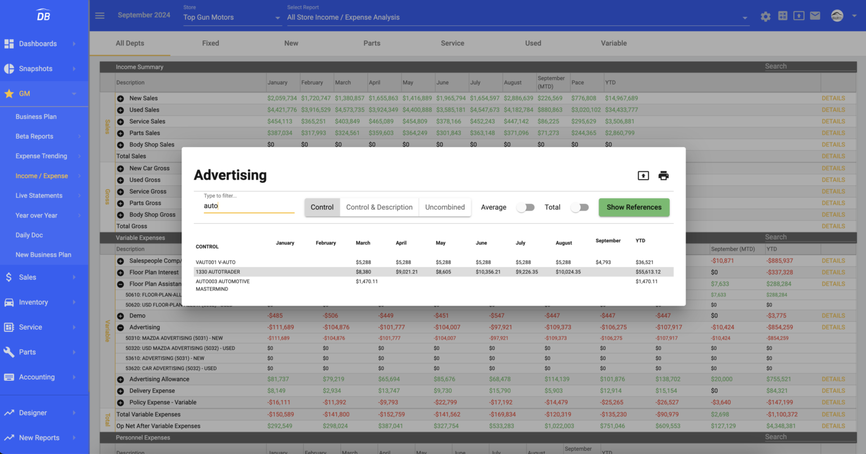The height and width of the screenshot is (454, 866).
Task: Export the Advertising dialog data
Action: 643,175
